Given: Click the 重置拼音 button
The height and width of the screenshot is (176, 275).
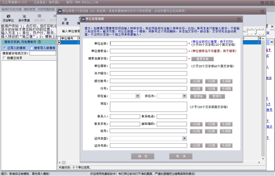Looking at the screenshot, I should [x=202, y=59].
